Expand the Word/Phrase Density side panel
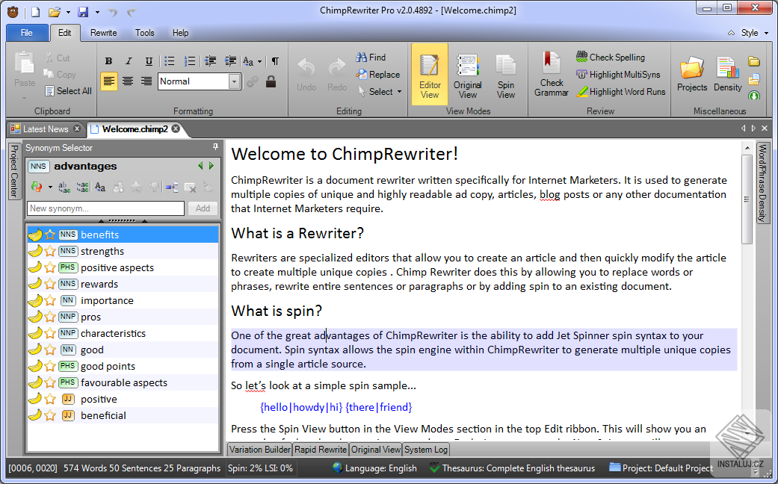778x484 pixels. tap(762, 183)
